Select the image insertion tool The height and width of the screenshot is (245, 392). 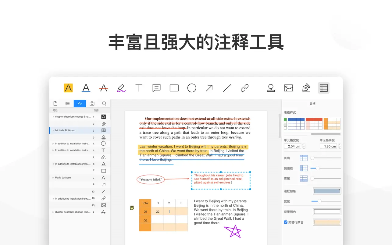pyautogui.click(x=288, y=88)
